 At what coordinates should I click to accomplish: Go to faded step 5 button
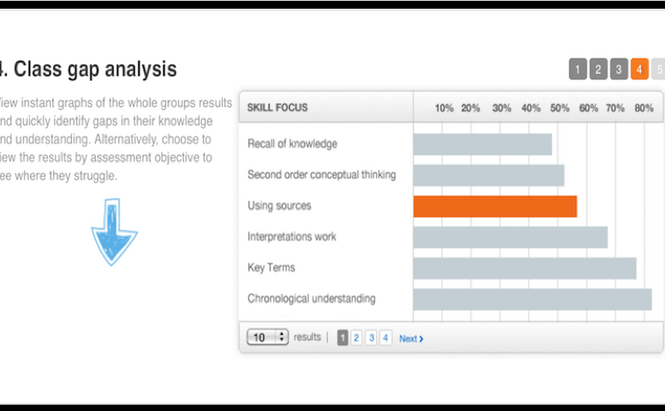tap(658, 69)
